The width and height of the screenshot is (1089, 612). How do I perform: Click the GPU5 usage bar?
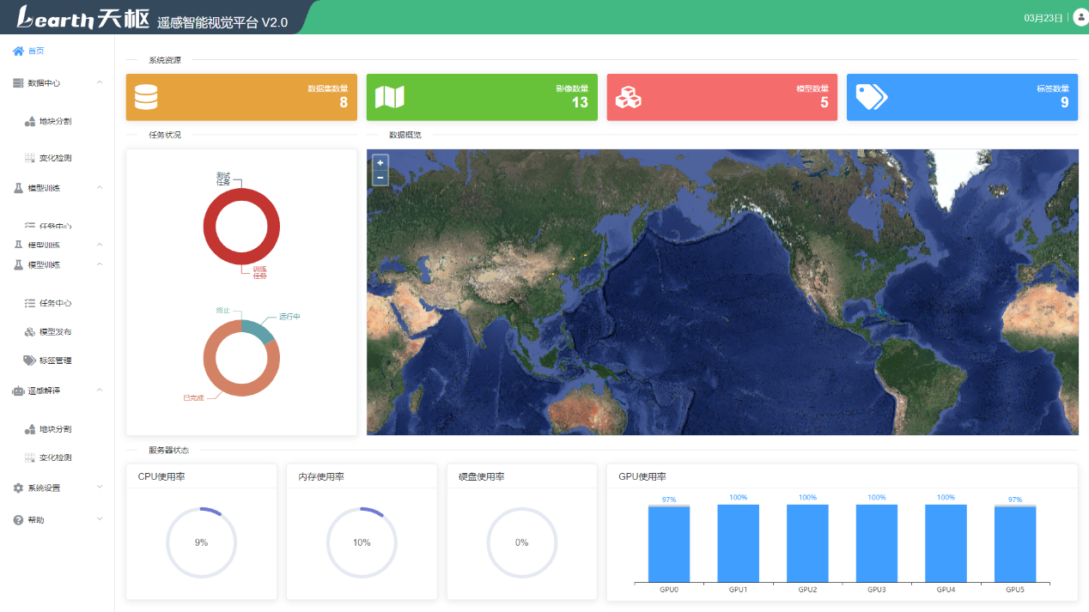tap(1015, 544)
